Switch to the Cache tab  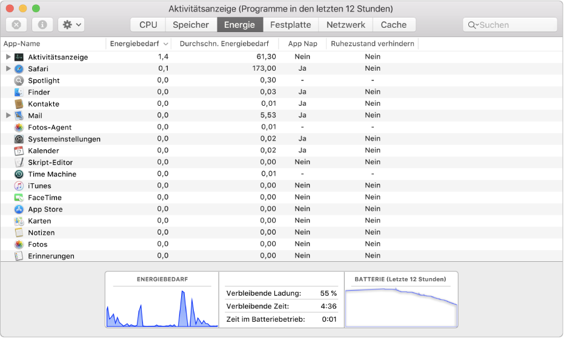[394, 25]
